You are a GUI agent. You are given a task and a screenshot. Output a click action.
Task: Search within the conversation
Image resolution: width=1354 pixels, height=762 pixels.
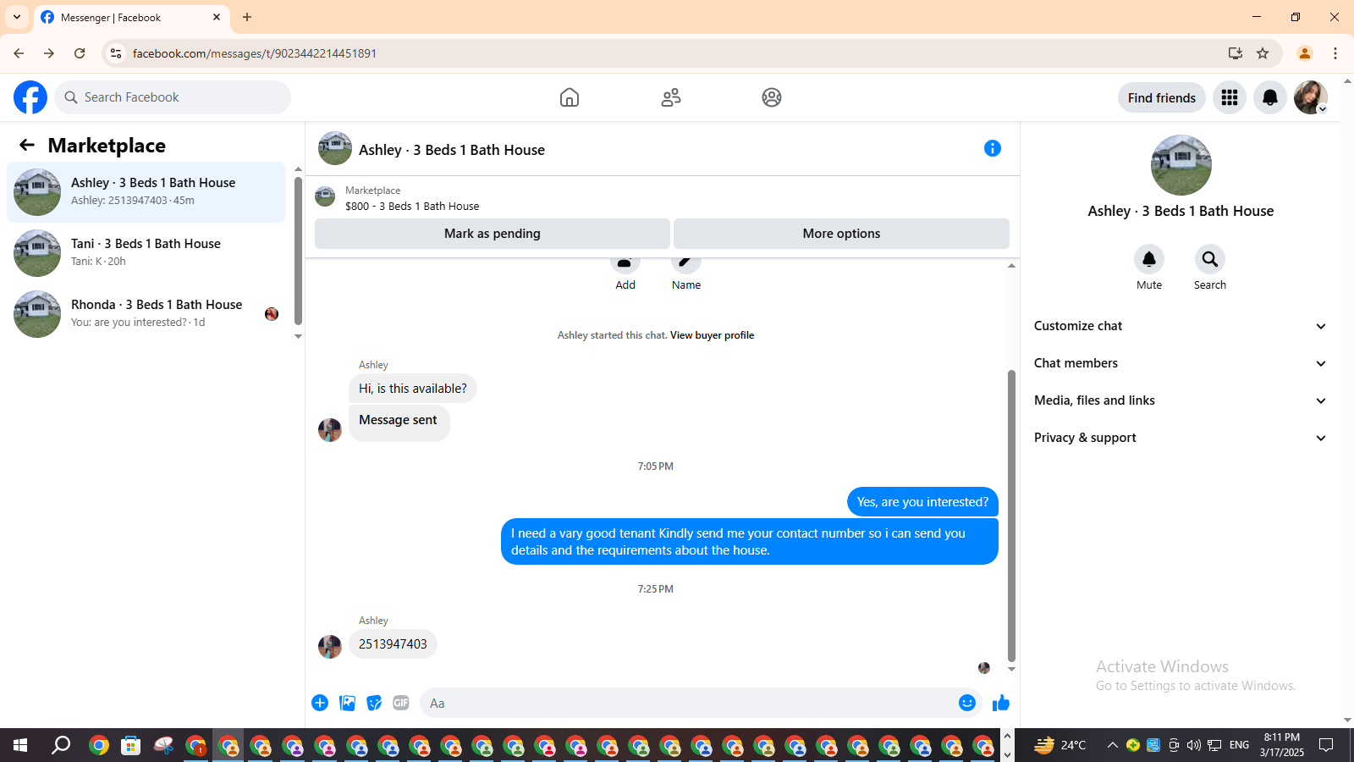1210,259
